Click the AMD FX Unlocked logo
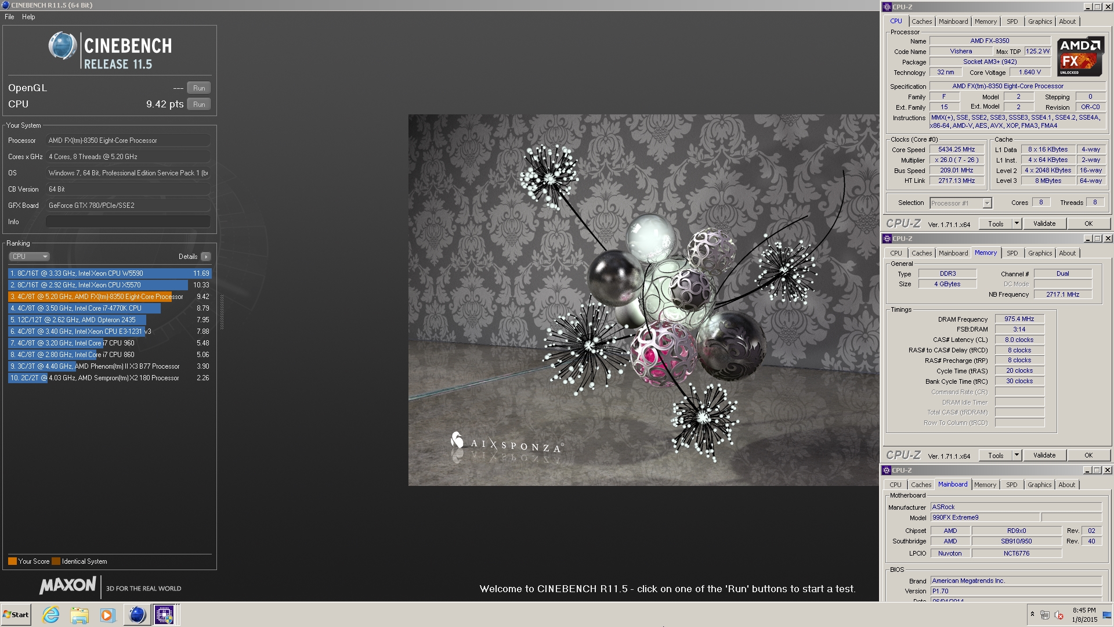 tap(1080, 57)
